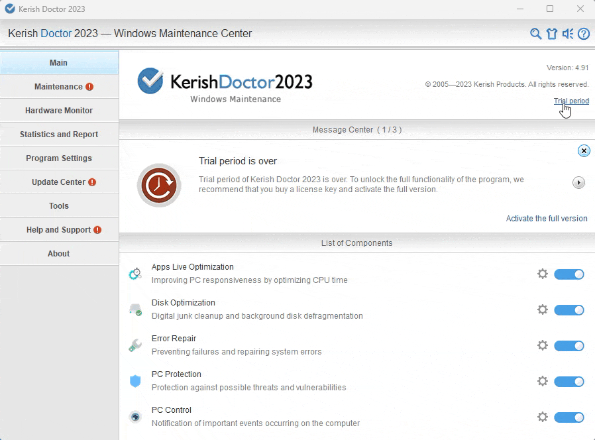Click the PC Control title

172,410
